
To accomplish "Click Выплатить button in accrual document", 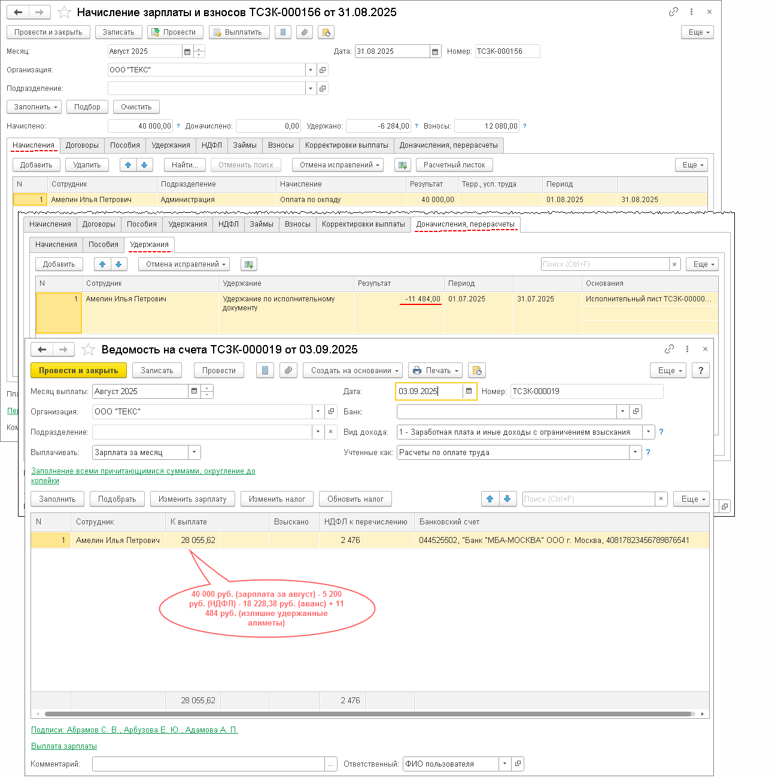I will tap(239, 32).
